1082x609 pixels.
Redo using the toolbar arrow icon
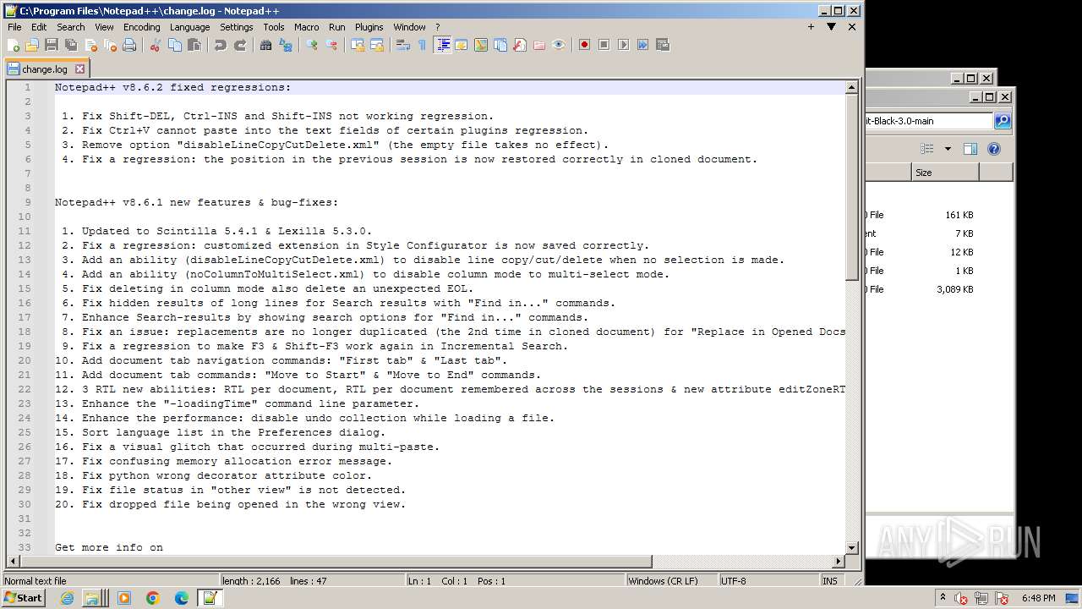tap(239, 45)
